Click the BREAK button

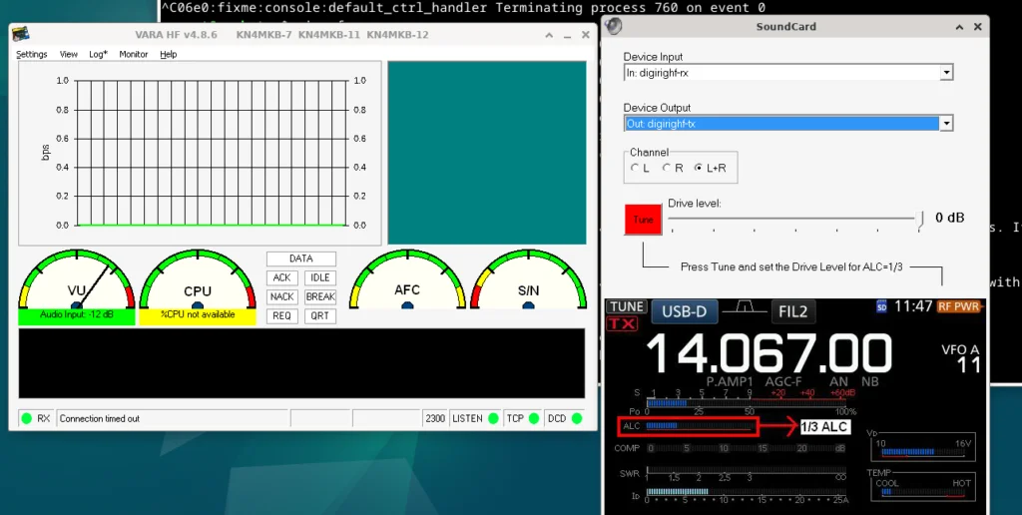[x=320, y=297]
